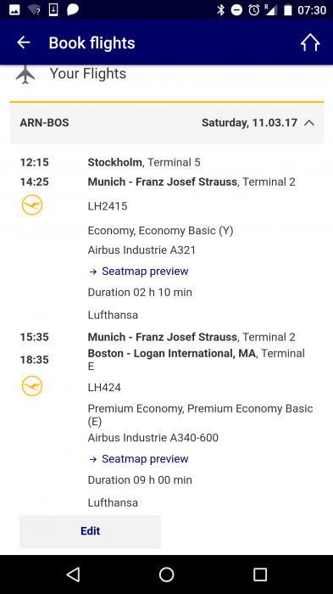Tap Lufthansa crane logo for LH424
The height and width of the screenshot is (594, 333).
[x=32, y=386]
